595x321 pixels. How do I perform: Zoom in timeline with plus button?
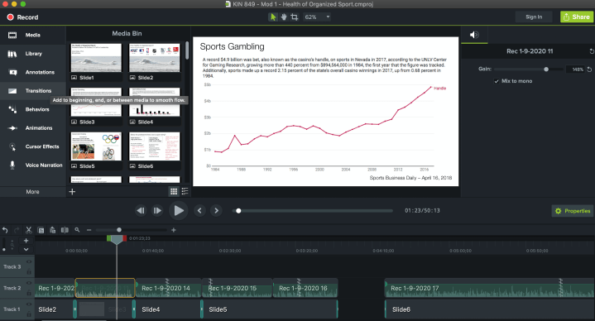(174, 230)
